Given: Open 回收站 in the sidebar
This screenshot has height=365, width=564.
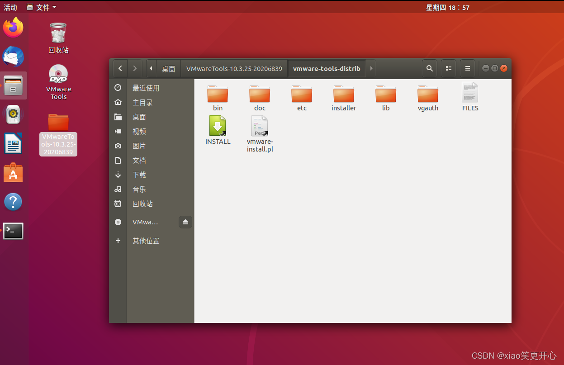Looking at the screenshot, I should [152, 204].
